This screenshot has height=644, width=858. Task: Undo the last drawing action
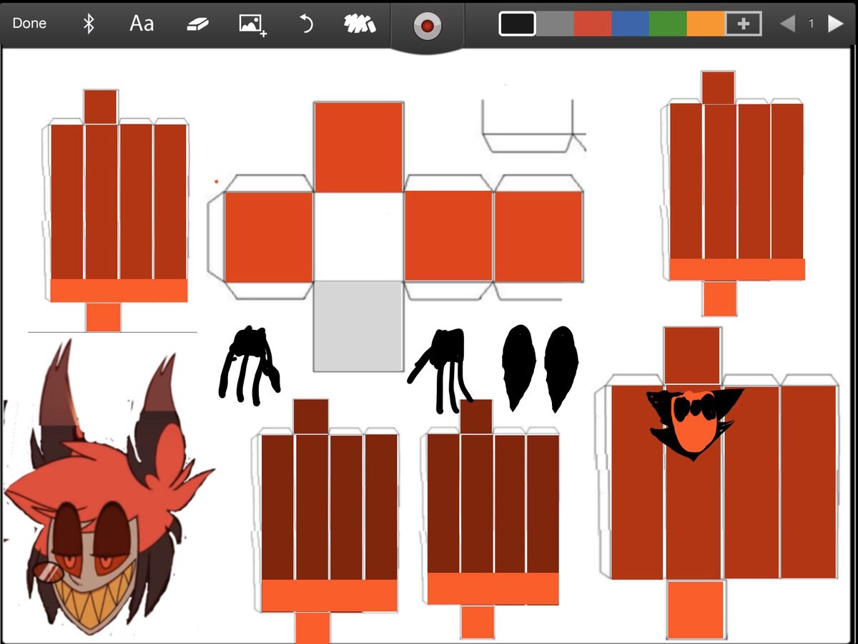[306, 24]
